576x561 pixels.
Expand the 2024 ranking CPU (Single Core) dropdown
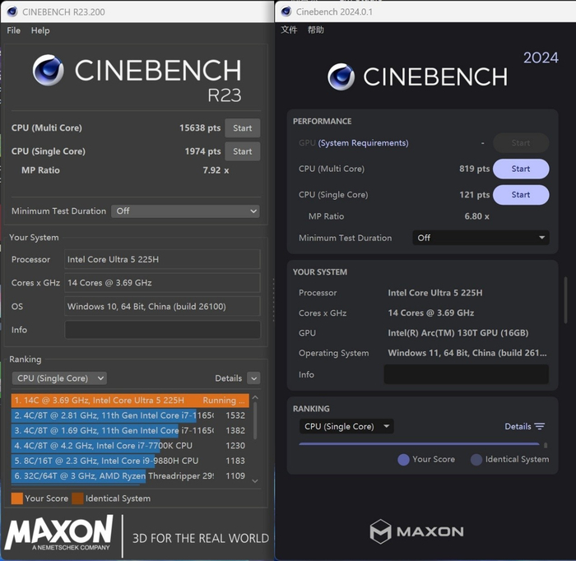[x=346, y=427]
